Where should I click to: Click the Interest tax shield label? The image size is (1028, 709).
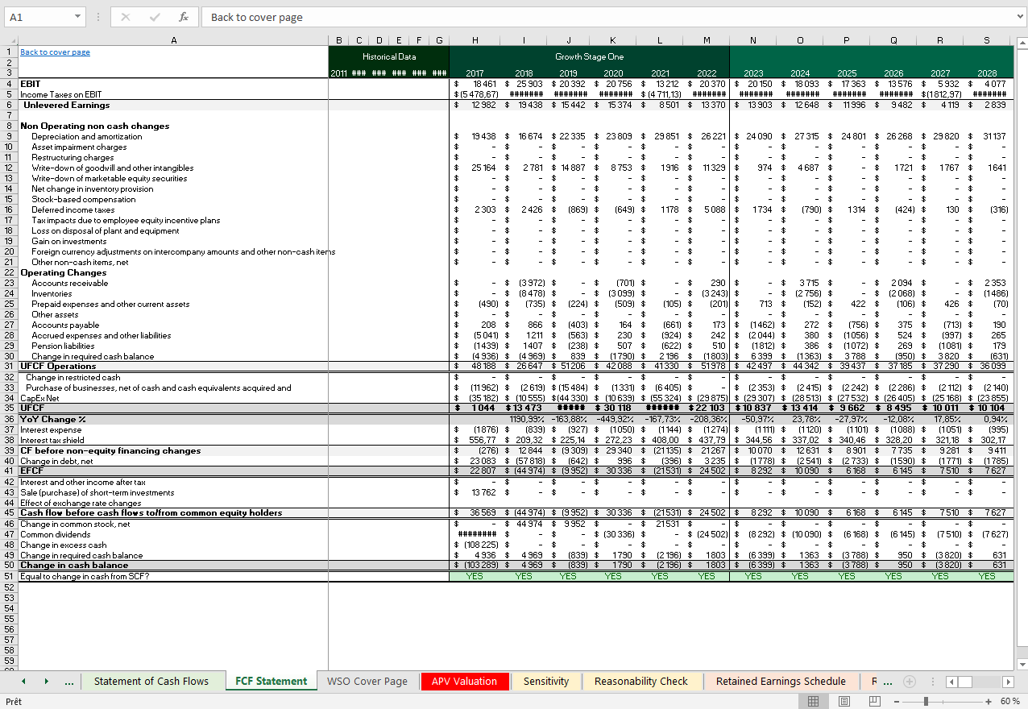(52, 440)
